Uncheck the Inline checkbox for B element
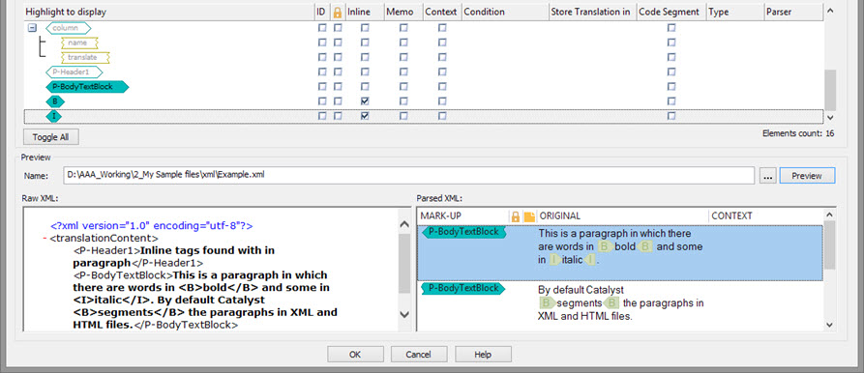The image size is (864, 373). tap(365, 101)
